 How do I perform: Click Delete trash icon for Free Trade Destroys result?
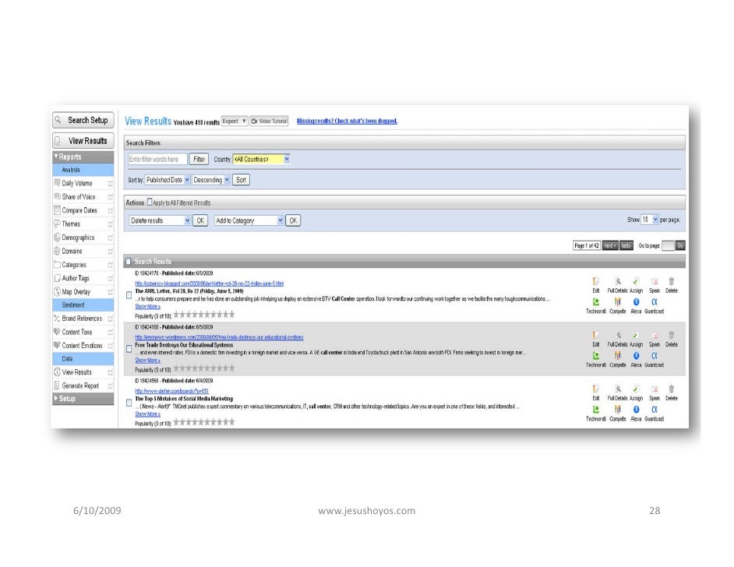pos(671,335)
